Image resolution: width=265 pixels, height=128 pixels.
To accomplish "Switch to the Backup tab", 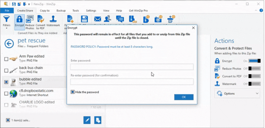I will coord(61,11).
